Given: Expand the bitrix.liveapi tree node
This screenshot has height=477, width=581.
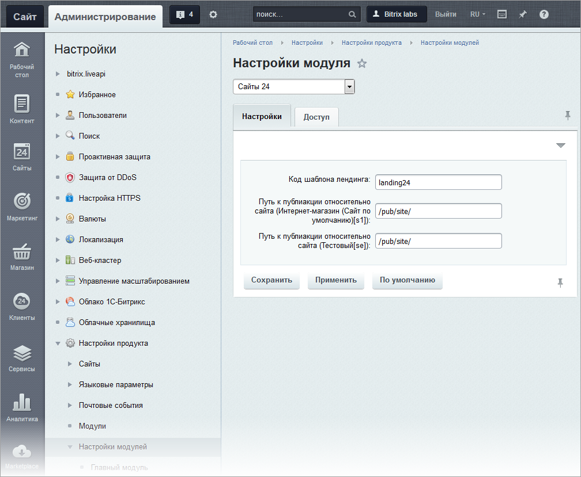Looking at the screenshot, I should 58,74.
